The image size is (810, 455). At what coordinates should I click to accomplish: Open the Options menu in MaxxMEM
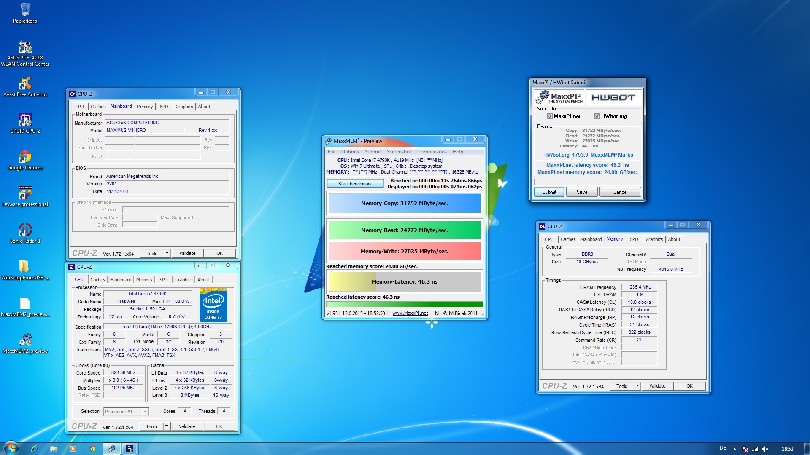coord(350,152)
